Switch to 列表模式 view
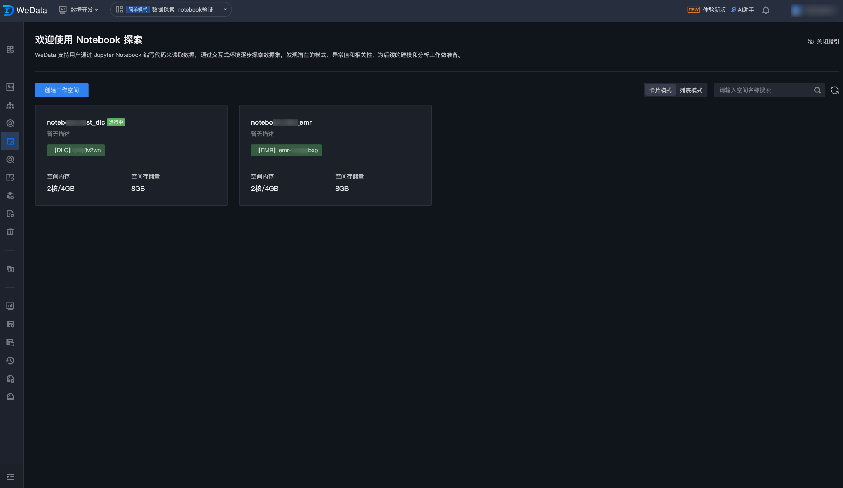Viewport: 843px width, 488px height. point(691,90)
